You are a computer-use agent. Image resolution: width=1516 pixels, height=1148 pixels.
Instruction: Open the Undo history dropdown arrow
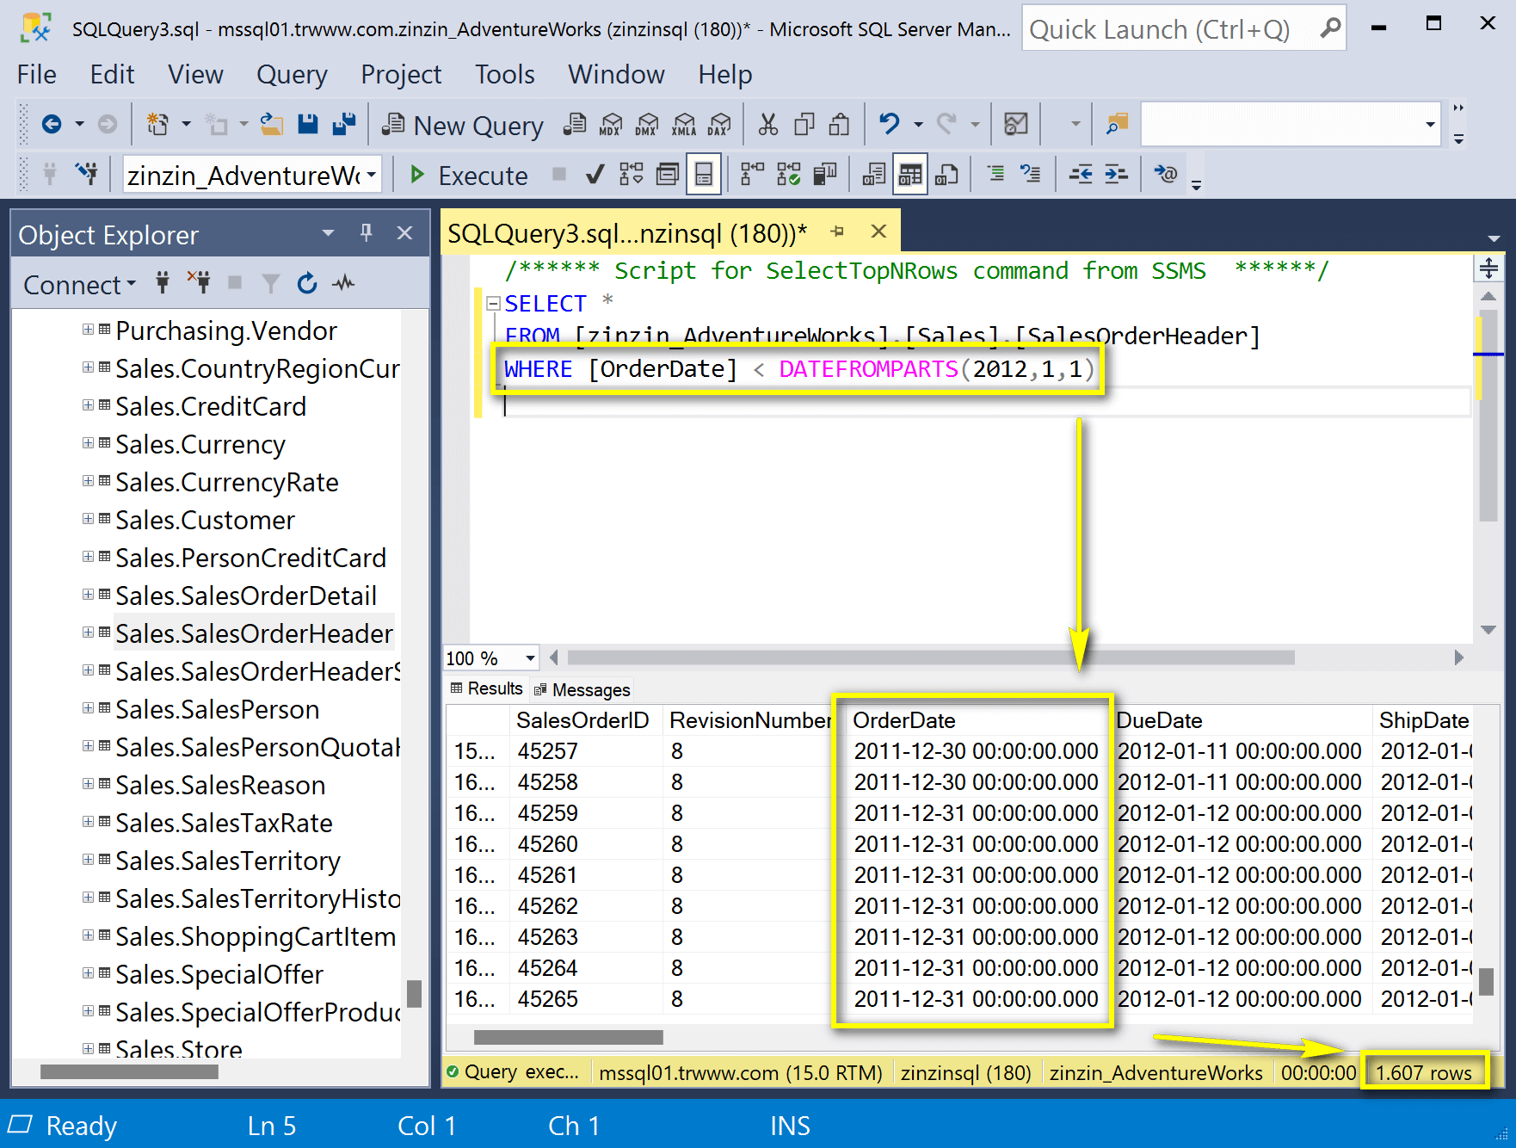pos(918,126)
